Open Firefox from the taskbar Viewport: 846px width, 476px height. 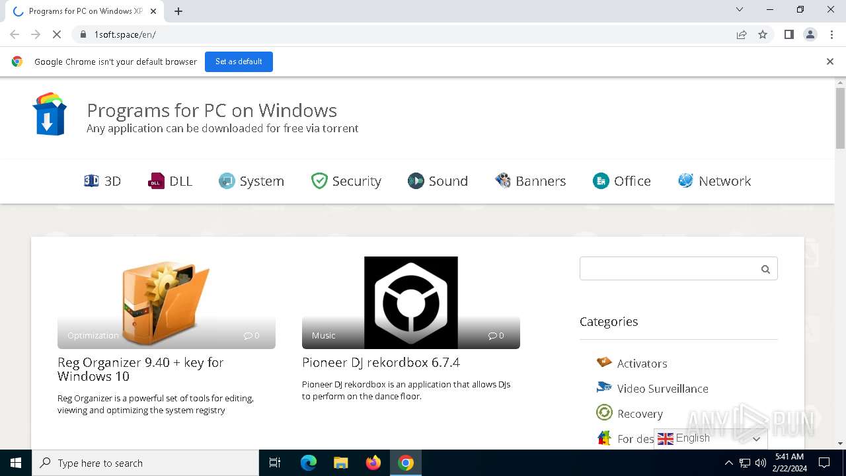373,463
